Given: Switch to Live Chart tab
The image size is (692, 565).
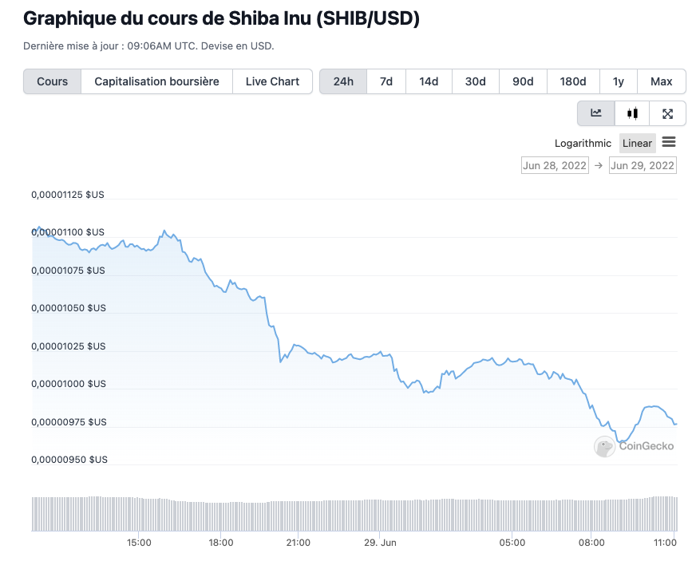Looking at the screenshot, I should pos(272,81).
